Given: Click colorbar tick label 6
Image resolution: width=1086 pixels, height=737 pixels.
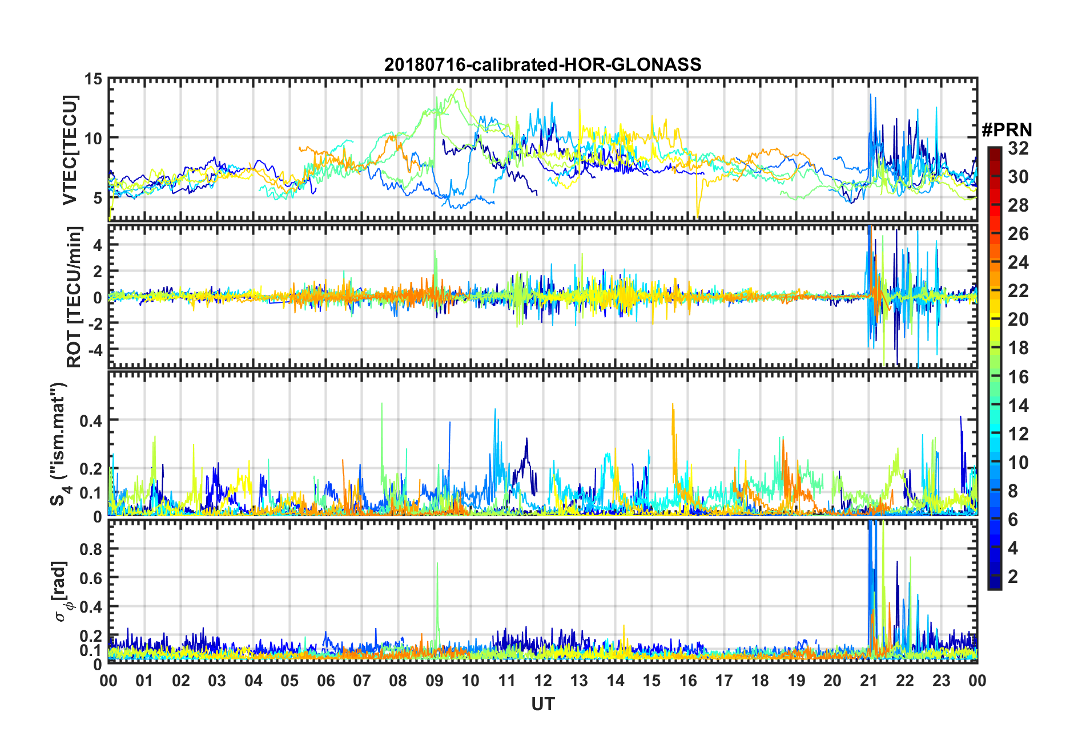Looking at the screenshot, I should 1013,520.
